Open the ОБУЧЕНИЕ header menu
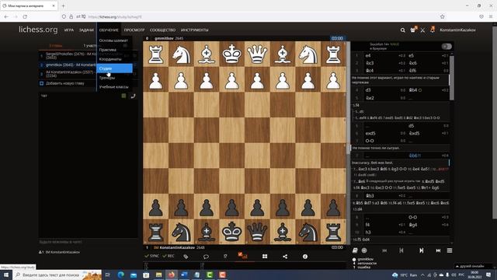 coord(109,30)
